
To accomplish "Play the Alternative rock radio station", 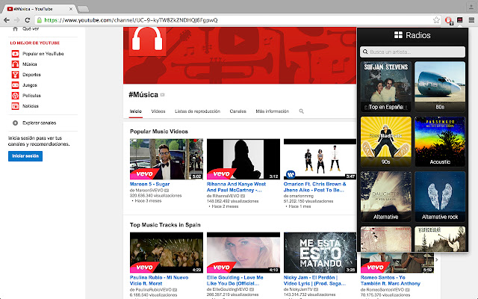I will coord(441,197).
